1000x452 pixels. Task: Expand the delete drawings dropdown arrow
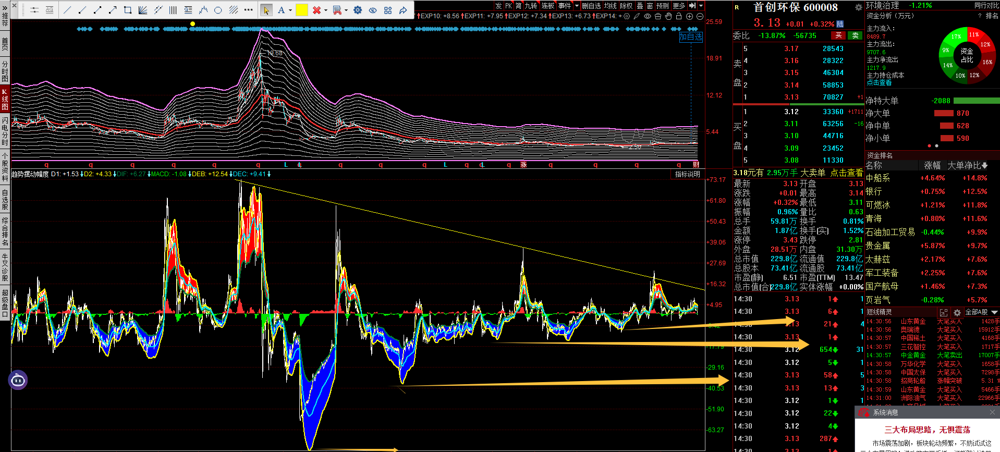coord(326,10)
